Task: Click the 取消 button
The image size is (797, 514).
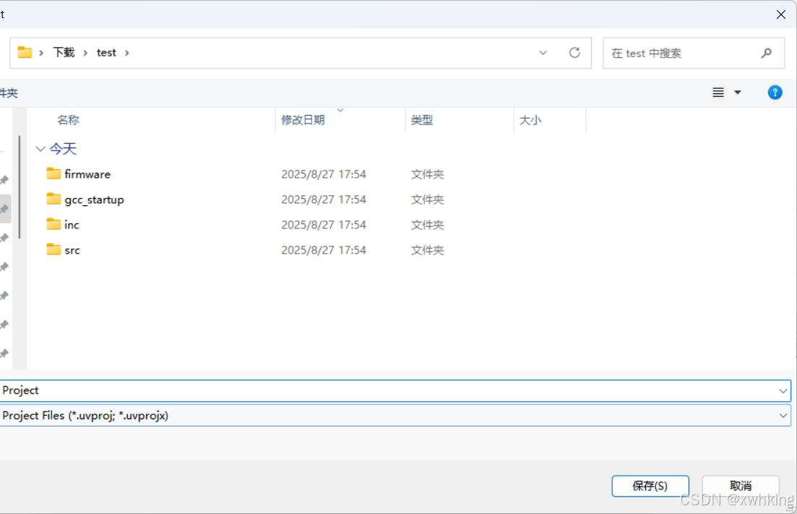Action: [x=741, y=486]
